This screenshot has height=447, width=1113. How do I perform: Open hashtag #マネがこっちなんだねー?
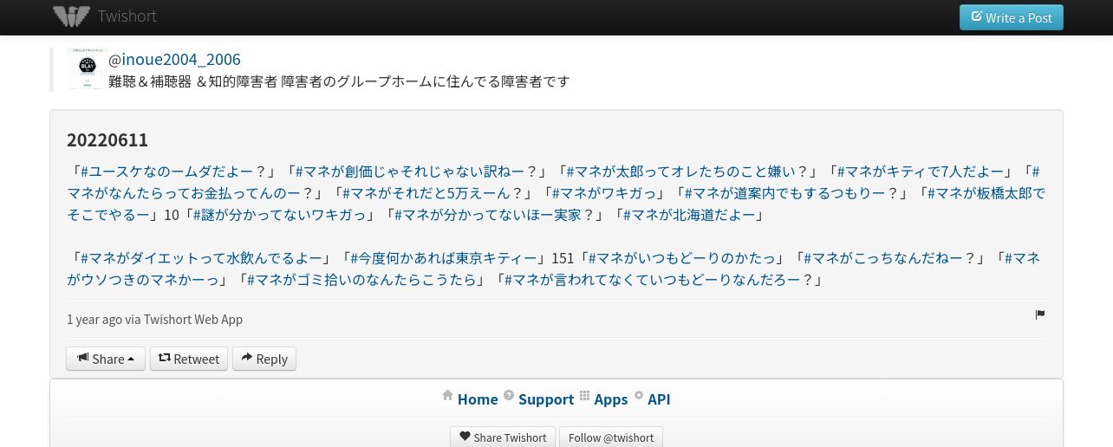tap(882, 258)
